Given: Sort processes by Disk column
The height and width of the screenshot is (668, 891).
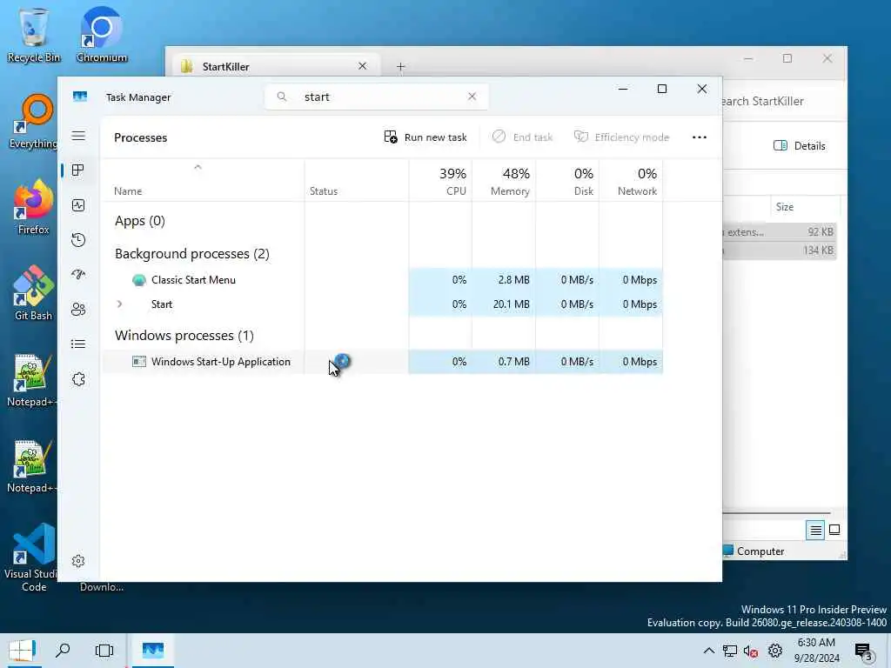Looking at the screenshot, I should coord(567,181).
